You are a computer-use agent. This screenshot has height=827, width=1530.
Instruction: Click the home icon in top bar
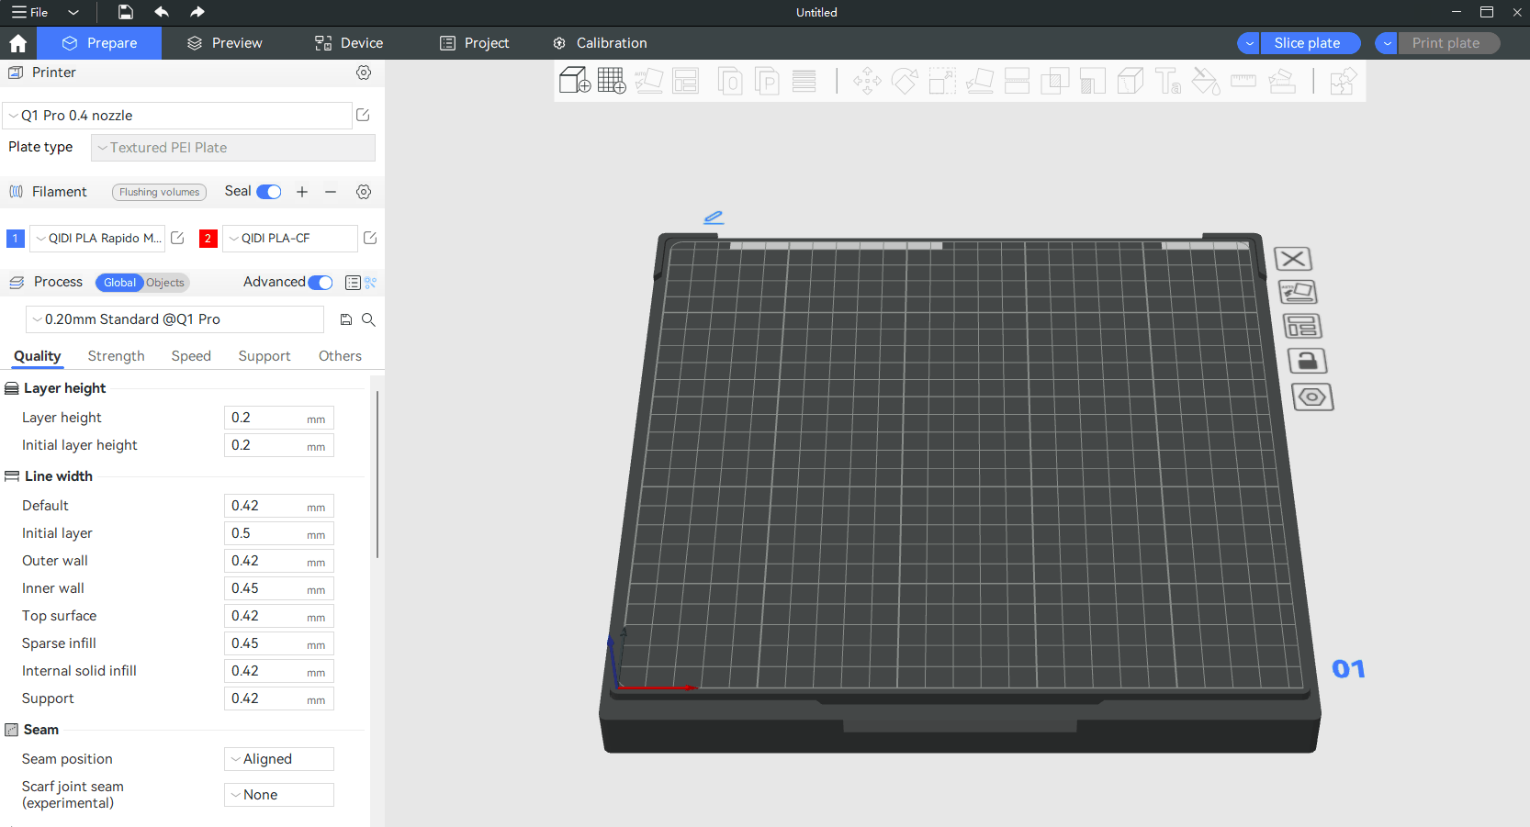(x=17, y=43)
